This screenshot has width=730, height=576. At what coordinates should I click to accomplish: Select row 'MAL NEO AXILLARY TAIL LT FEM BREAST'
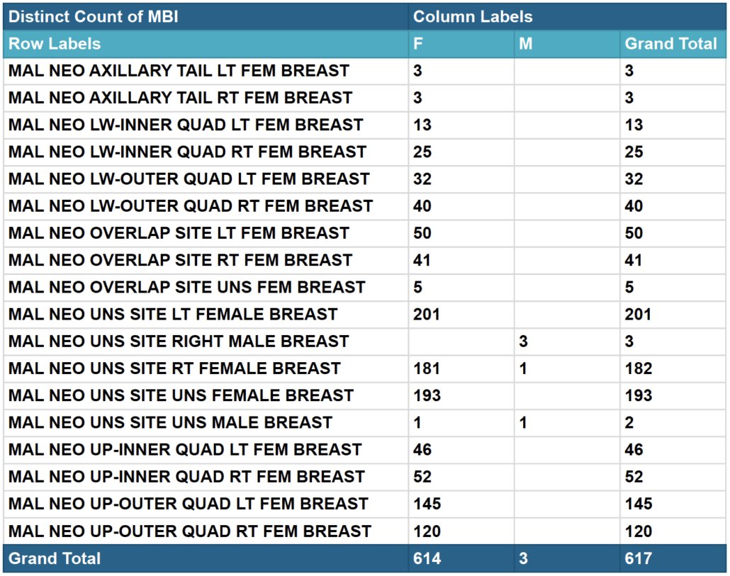[179, 71]
